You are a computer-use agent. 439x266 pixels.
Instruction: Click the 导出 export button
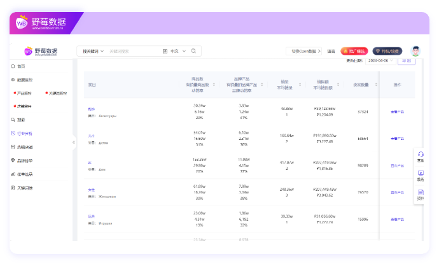pyautogui.click(x=407, y=60)
